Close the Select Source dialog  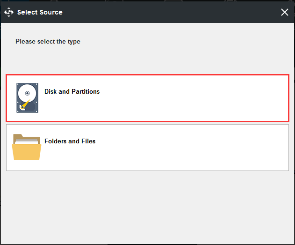284,12
